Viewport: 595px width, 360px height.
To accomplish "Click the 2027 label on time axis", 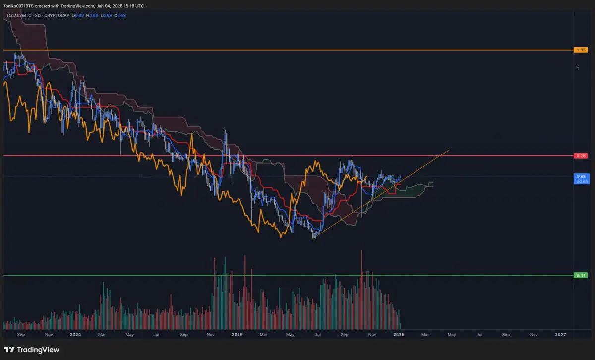I will click(560, 334).
